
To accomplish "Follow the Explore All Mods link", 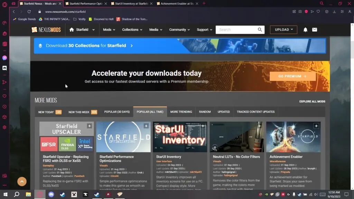I will tap(312, 102).
